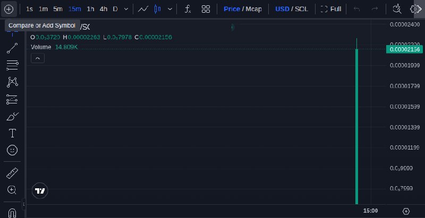This screenshot has height=218, width=425.
Task: Select the trend line drawing tool
Action: coord(12,48)
